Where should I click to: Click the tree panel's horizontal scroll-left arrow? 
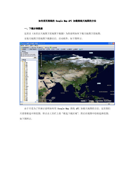(x=21, y=102)
